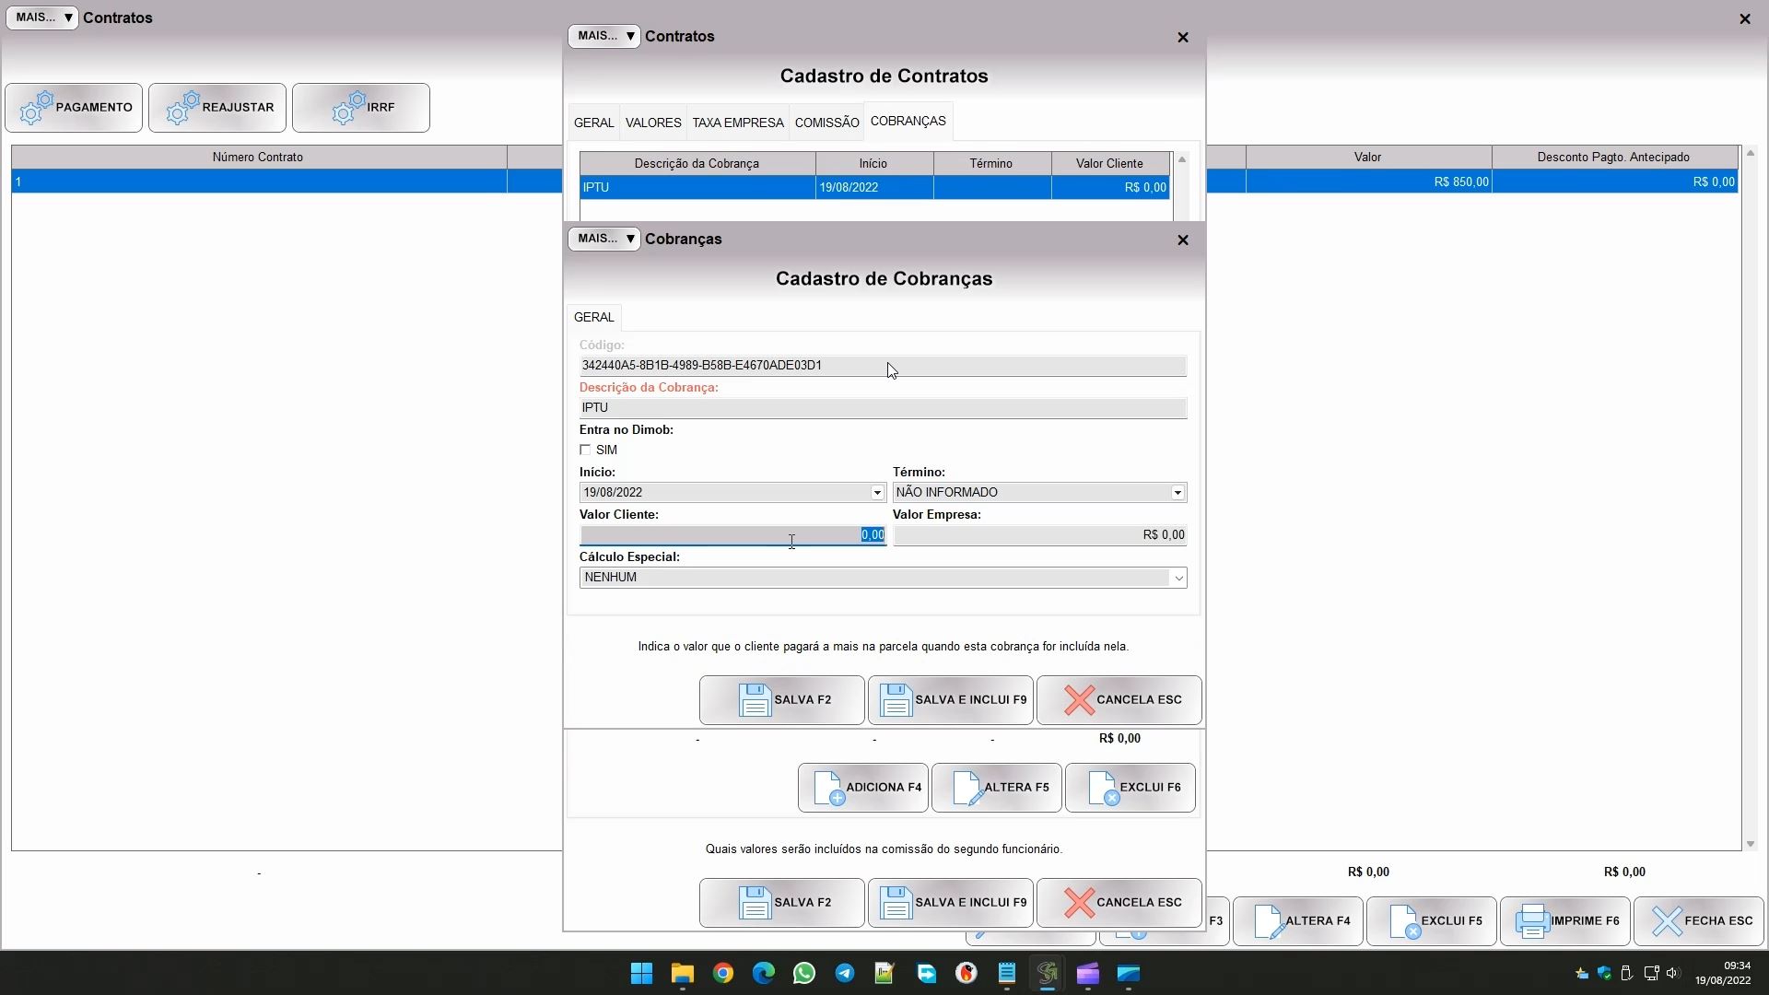Click SALVA E INCLUI F9 in Cobranças form
Image resolution: width=1769 pixels, height=995 pixels.
coord(950,700)
